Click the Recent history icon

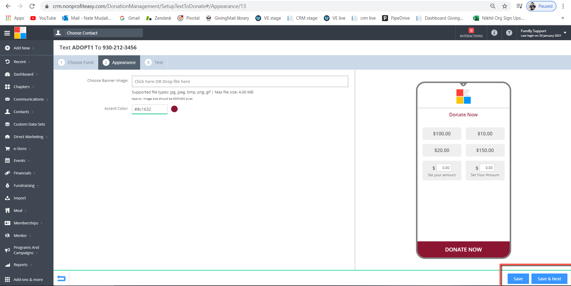coord(7,62)
